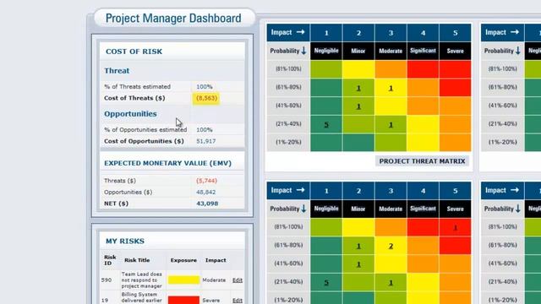
Task: Open the count 5 in Project Threat Matrix
Action: click(326, 125)
